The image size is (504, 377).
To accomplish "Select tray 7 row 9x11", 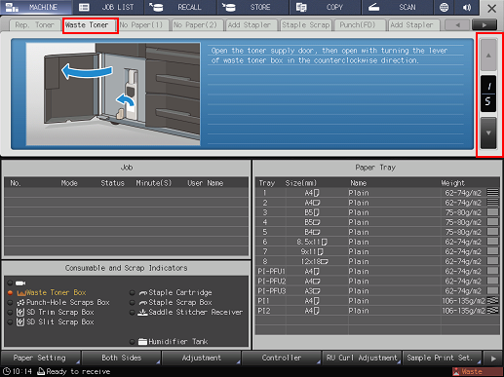I will (x=377, y=251).
